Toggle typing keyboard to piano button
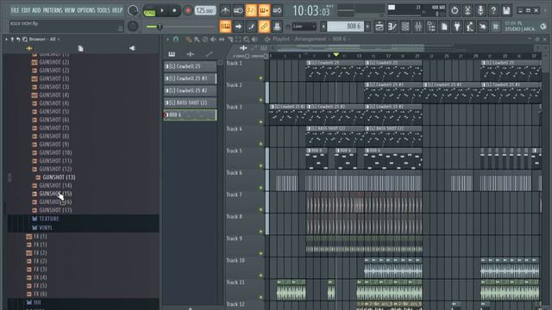 [225, 27]
